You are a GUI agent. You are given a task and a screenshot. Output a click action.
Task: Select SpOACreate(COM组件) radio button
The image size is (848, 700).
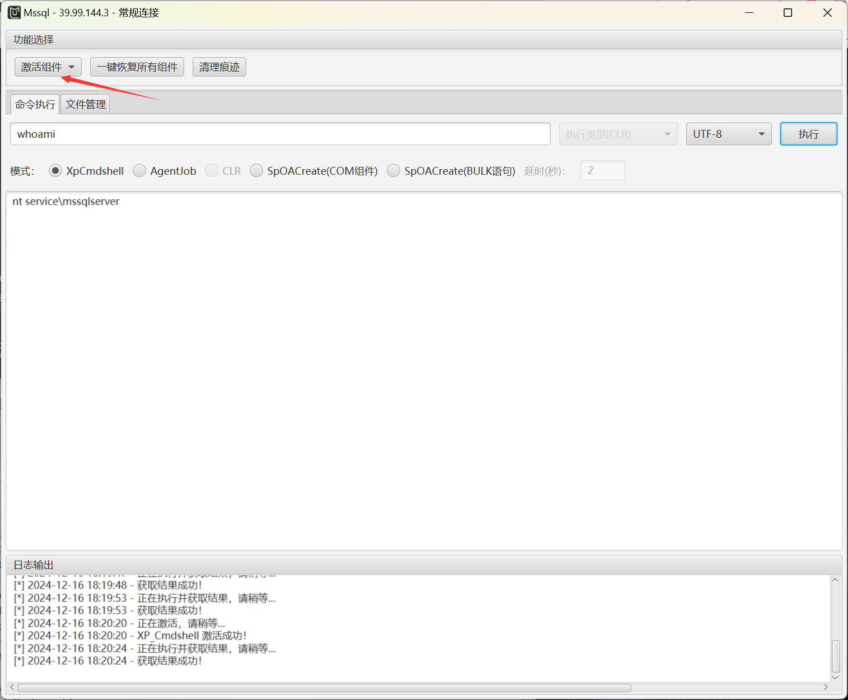click(256, 171)
